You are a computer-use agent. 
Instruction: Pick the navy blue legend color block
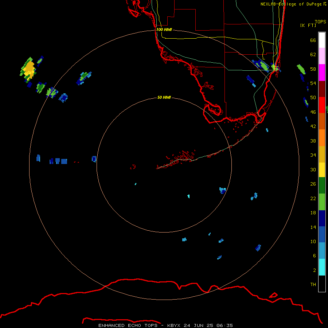(322, 218)
